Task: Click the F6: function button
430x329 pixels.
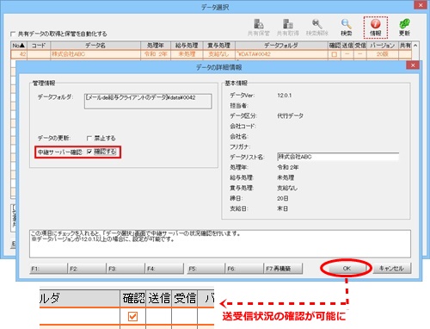Action: (x=244, y=269)
